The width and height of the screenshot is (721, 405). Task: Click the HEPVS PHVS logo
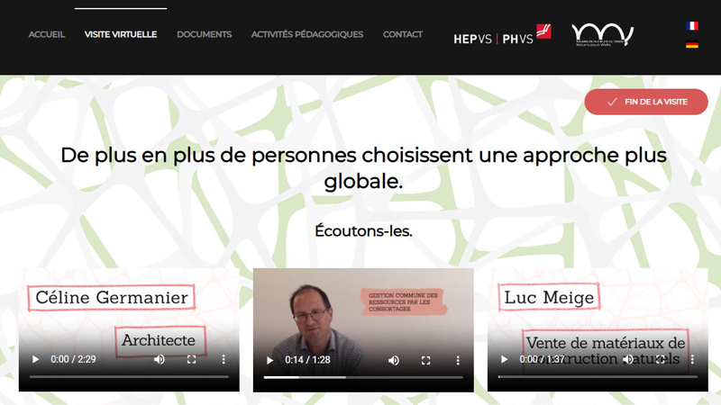click(x=502, y=35)
